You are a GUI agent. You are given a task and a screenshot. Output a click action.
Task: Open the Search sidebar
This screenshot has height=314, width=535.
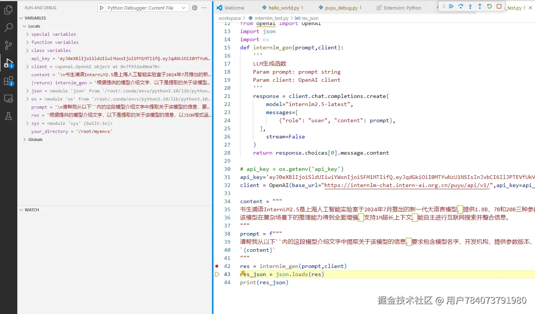pyautogui.click(x=8, y=27)
